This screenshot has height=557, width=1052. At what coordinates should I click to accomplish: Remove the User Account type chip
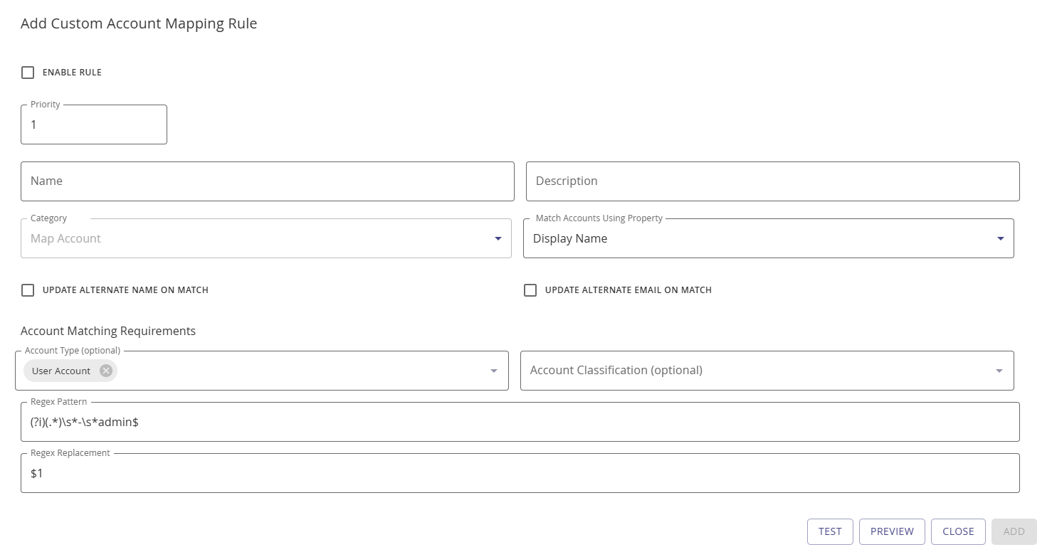[x=105, y=371]
